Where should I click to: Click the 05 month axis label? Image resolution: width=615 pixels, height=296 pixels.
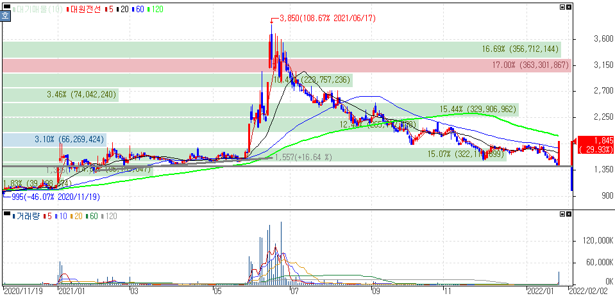coord(217,290)
